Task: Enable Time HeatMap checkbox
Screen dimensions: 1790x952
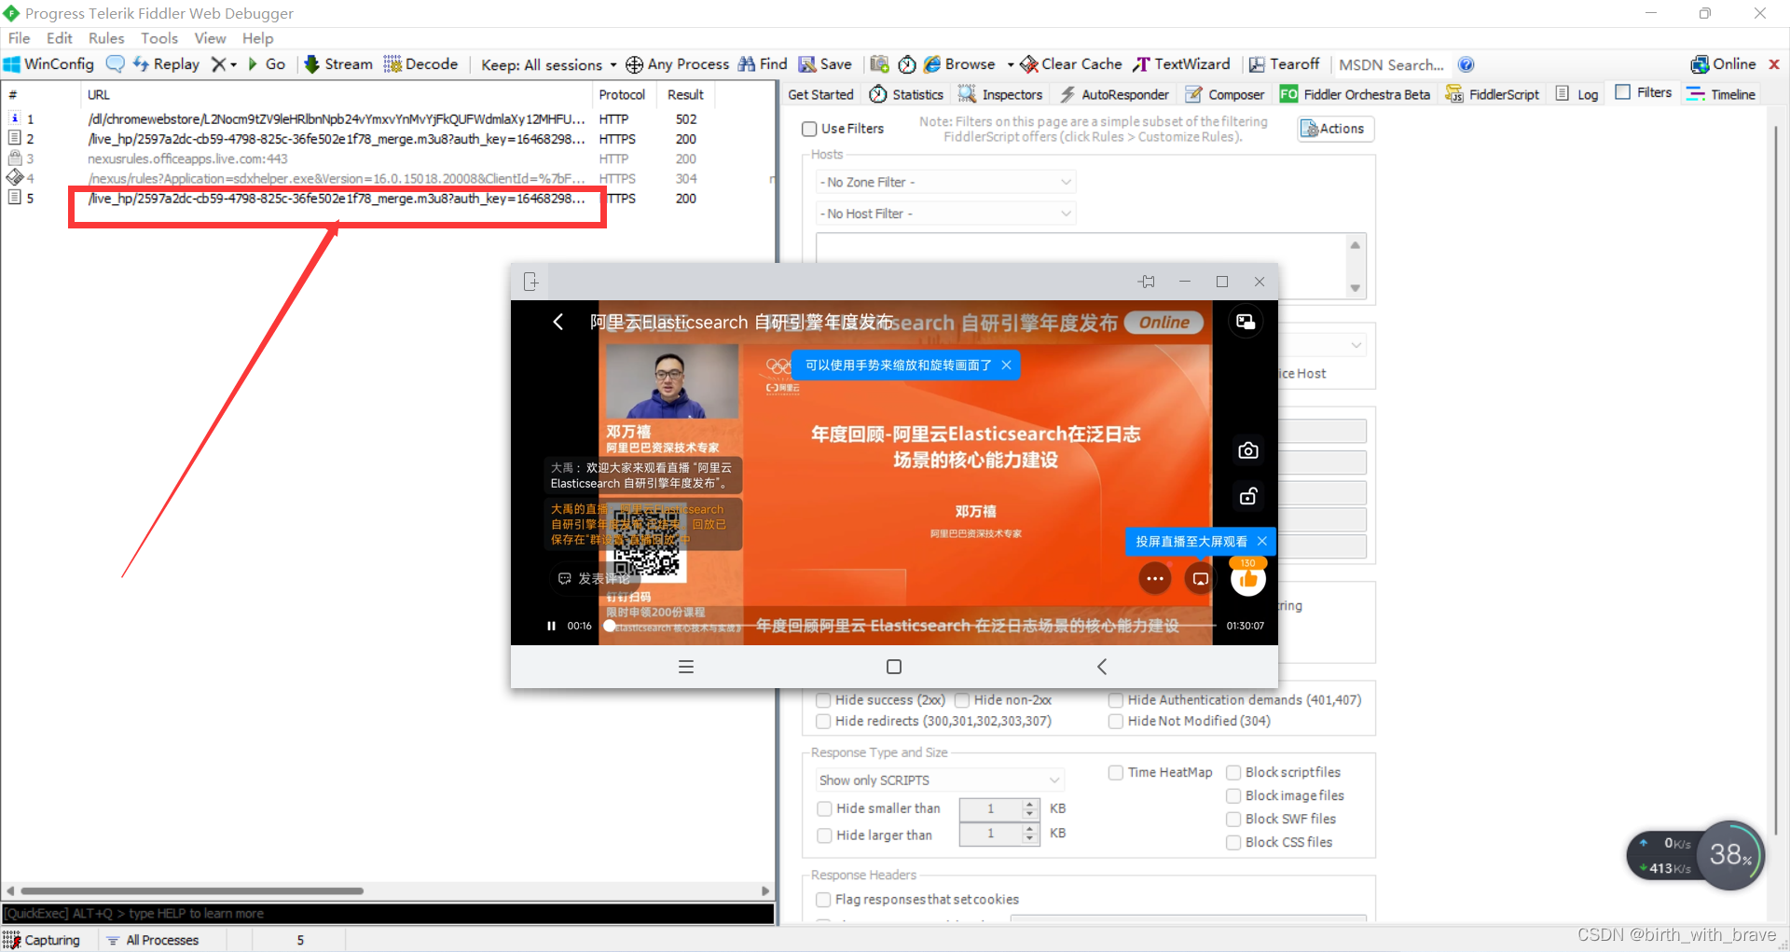Action: (x=1116, y=773)
